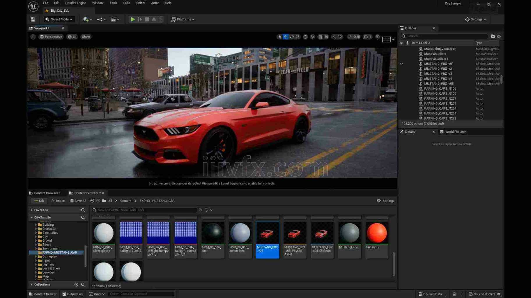Open the Actor menu
Image resolution: width=531 pixels, height=298 pixels.
(x=155, y=3)
